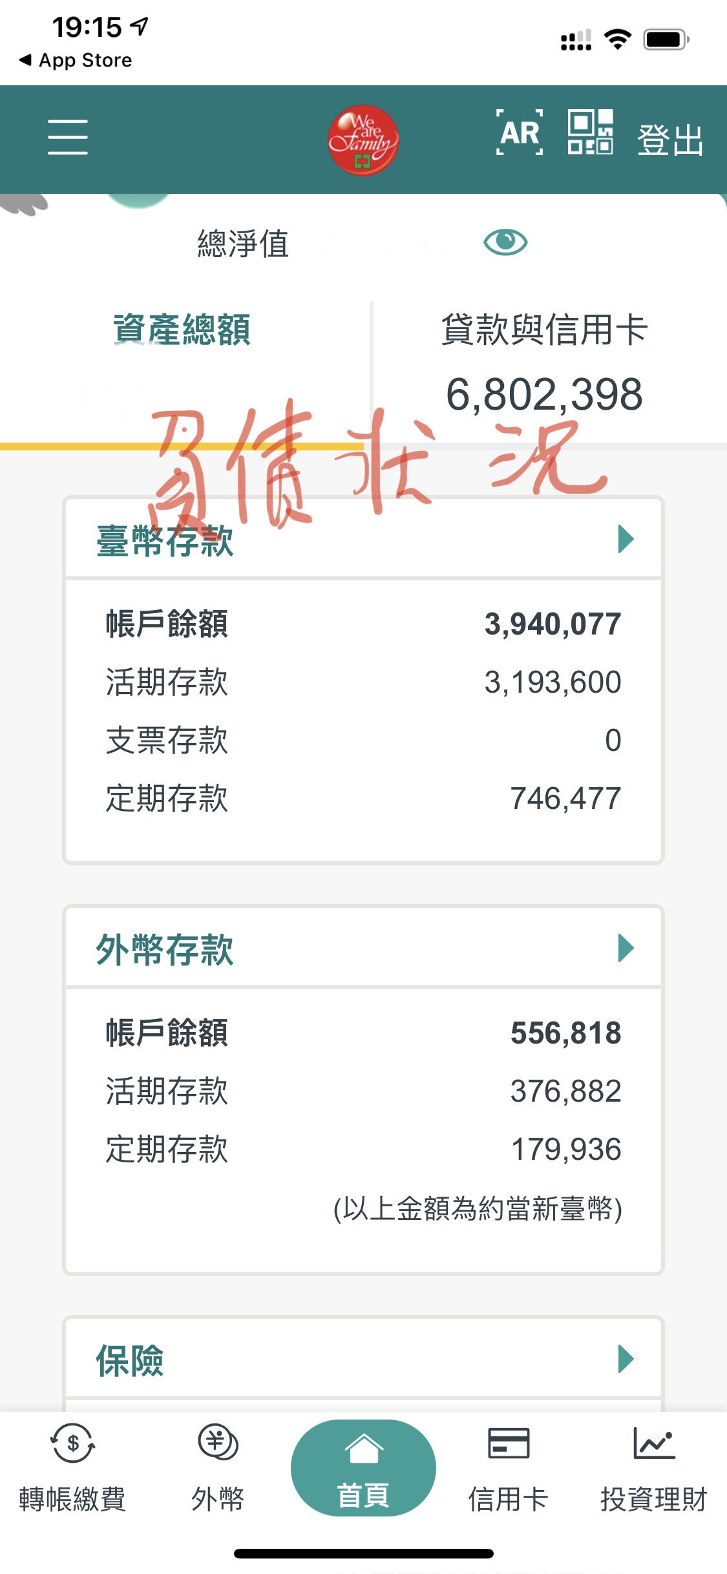Tap the 總淨值 label
This screenshot has height=1574, width=727.
243,244
